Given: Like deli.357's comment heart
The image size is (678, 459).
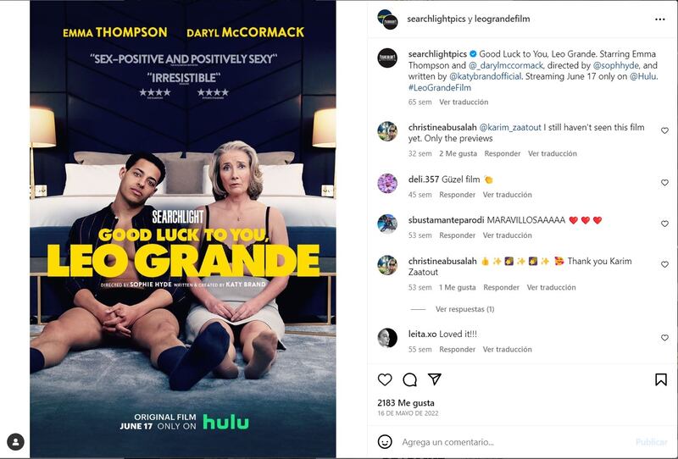Looking at the screenshot, I should [x=664, y=183].
